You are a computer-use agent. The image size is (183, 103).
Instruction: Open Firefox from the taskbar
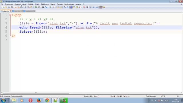coord(39,100)
